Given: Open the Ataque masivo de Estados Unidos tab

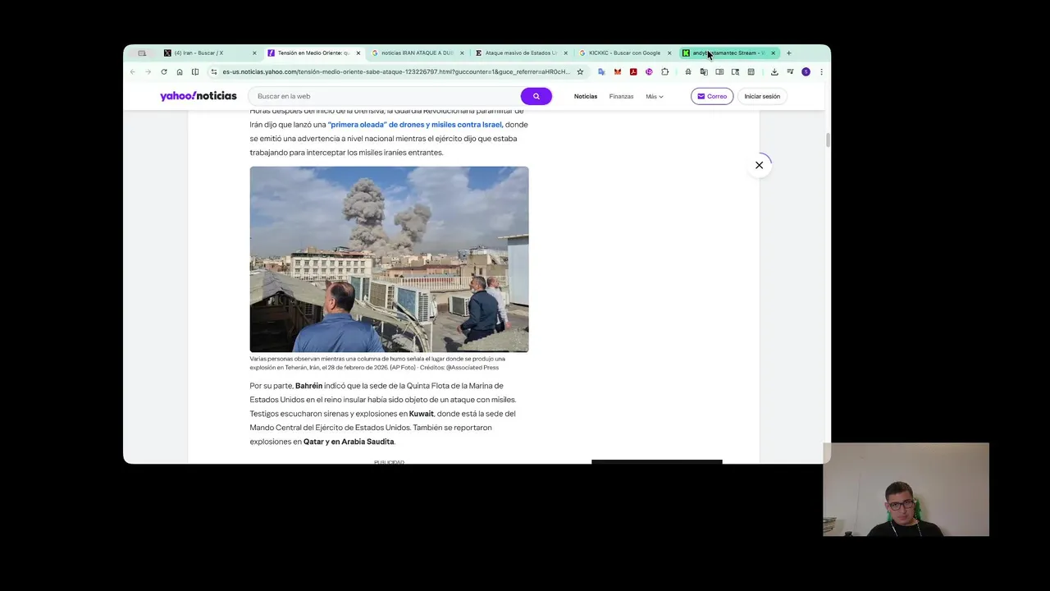Looking at the screenshot, I should click(x=521, y=53).
